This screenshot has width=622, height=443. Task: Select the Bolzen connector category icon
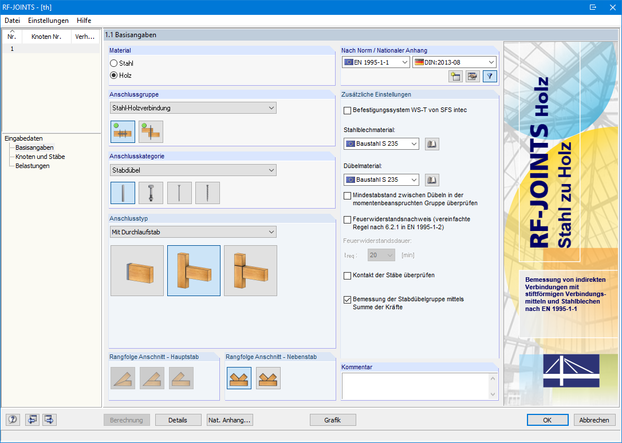point(151,193)
